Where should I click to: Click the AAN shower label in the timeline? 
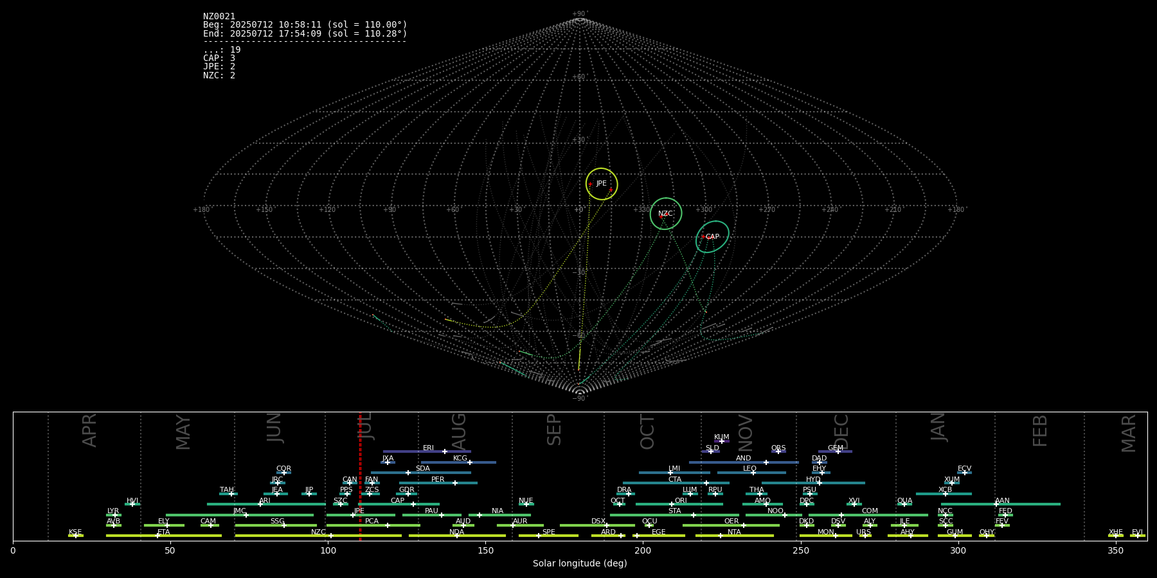[1003, 501]
